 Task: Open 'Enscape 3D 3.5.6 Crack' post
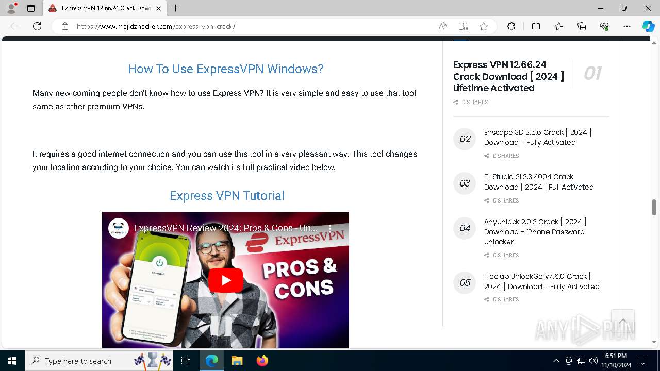[538, 138]
